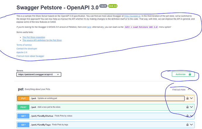
Task: Click the lock icon on /pet/findByTags row
Action: 187,125
